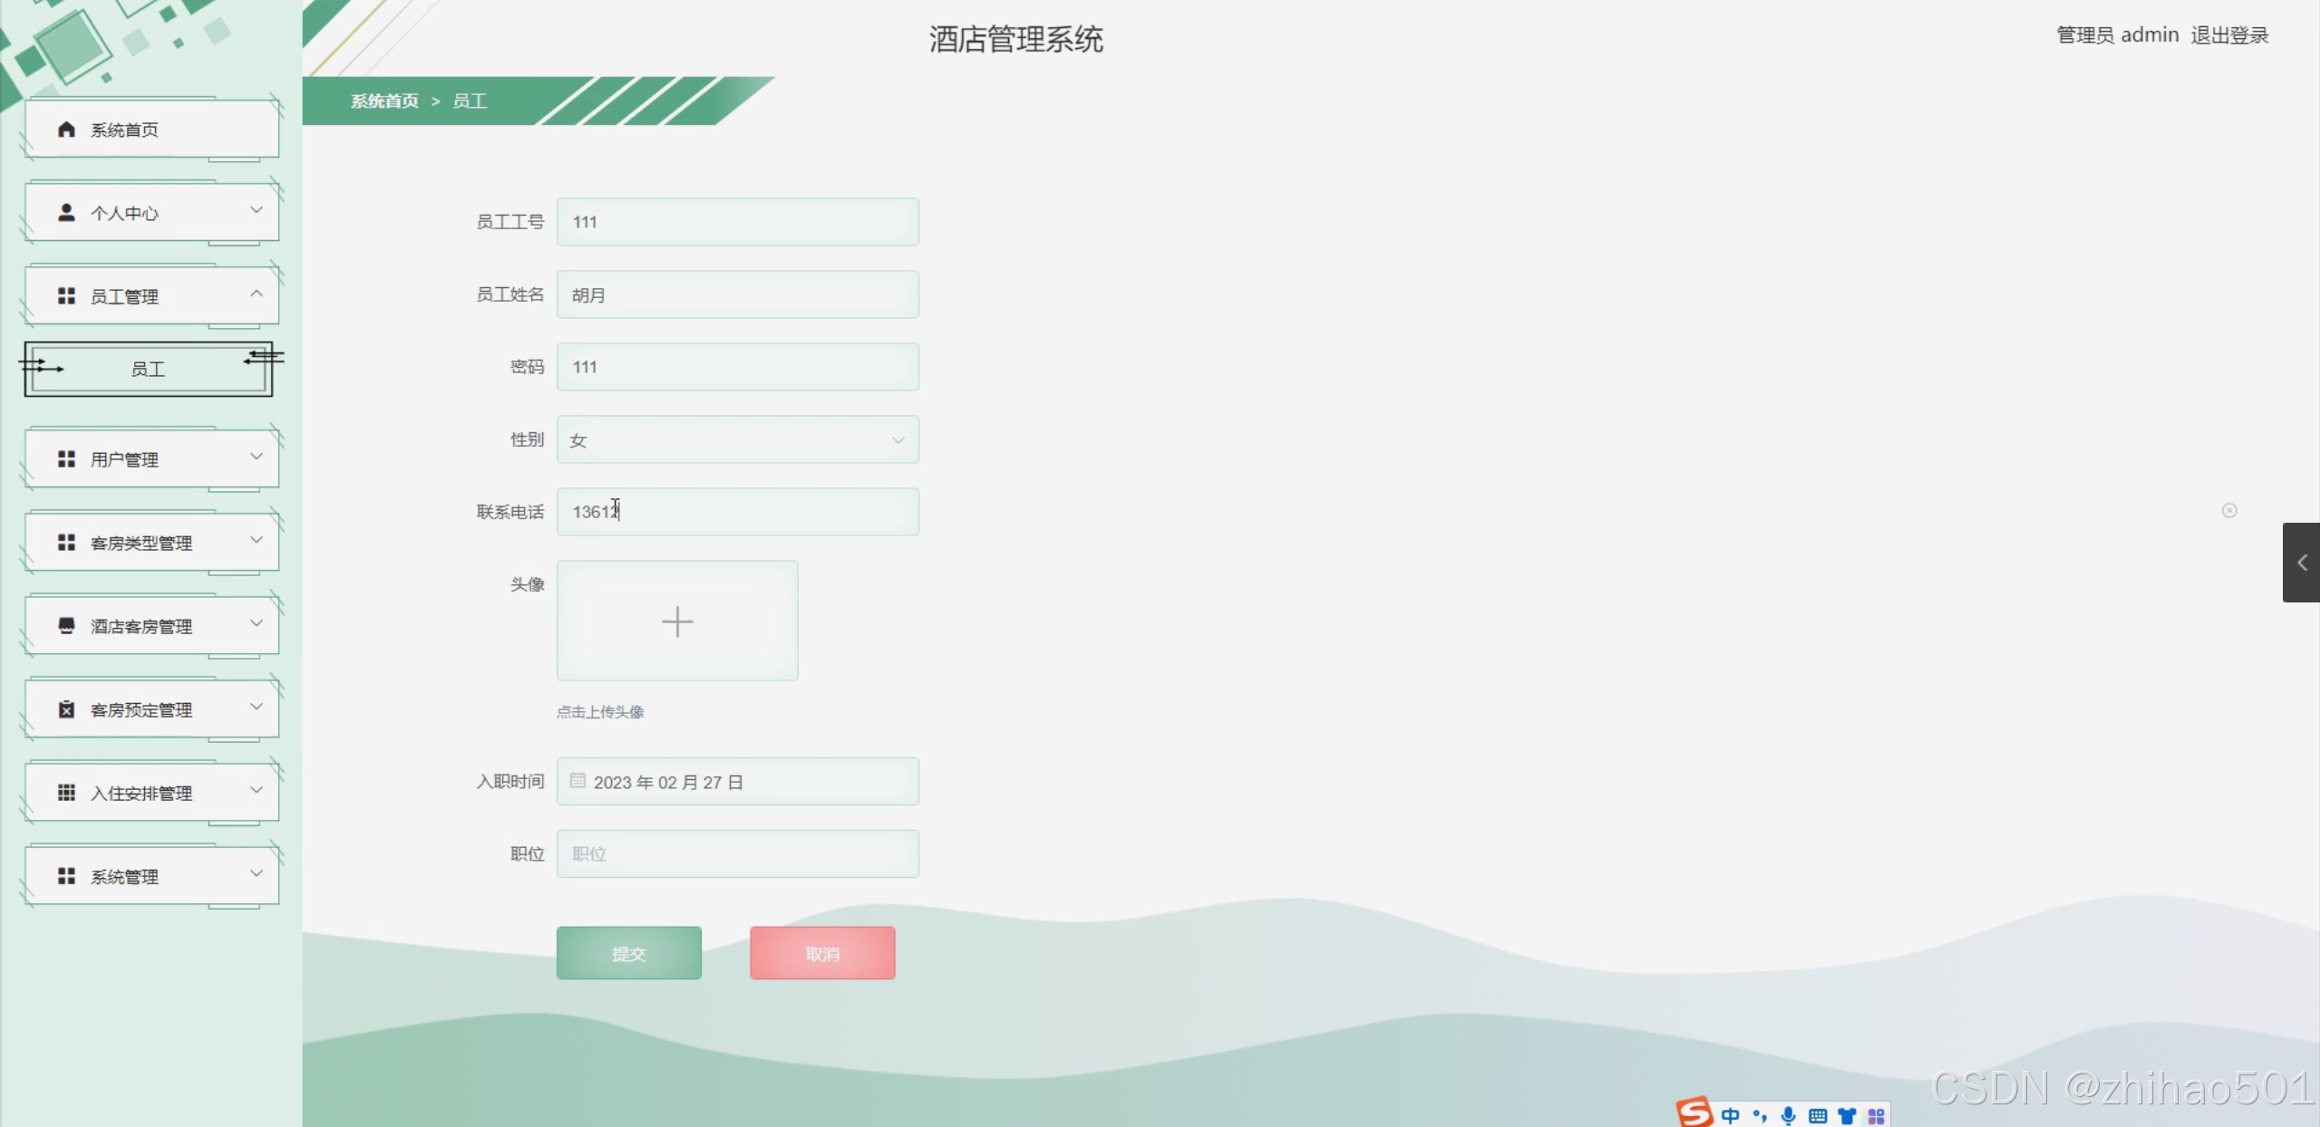2320x1127 pixels.
Task: Click the clipboard icon beside 客房预定管理
Action: tap(66, 709)
